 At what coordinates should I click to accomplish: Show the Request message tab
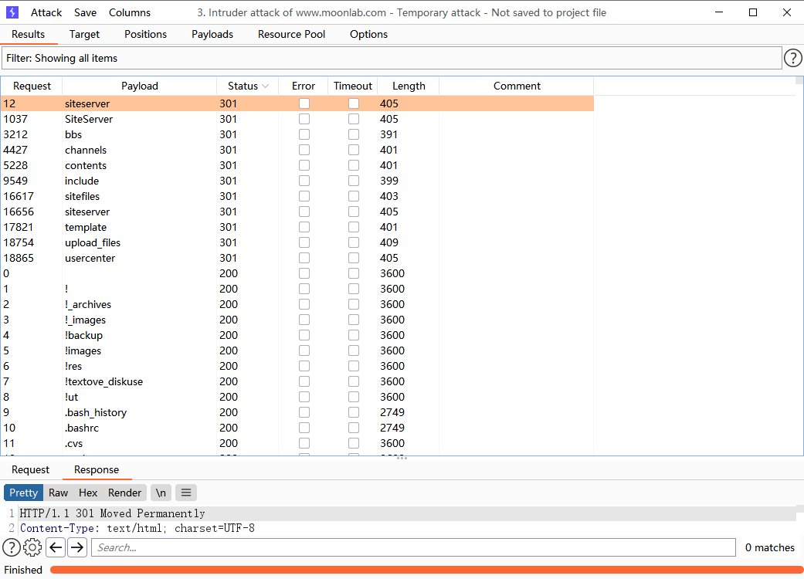(31, 470)
